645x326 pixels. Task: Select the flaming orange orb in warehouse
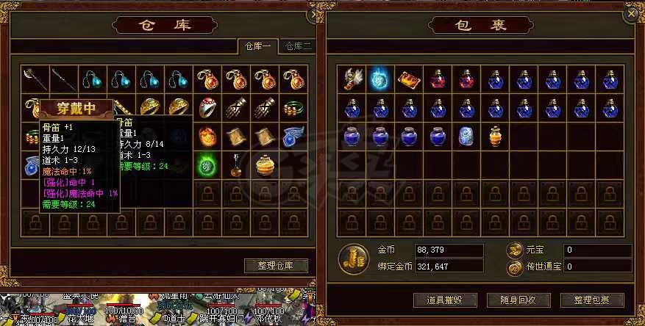[x=207, y=137]
